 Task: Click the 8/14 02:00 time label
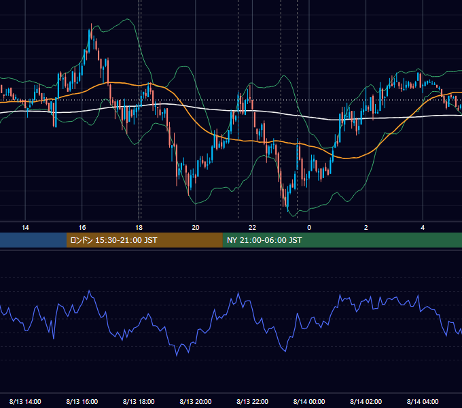(366, 401)
